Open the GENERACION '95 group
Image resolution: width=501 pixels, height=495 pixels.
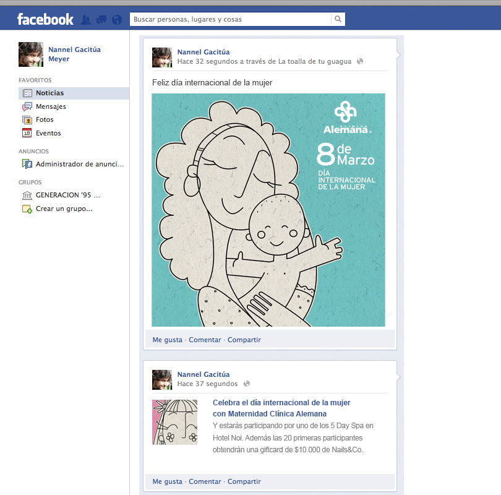(67, 195)
